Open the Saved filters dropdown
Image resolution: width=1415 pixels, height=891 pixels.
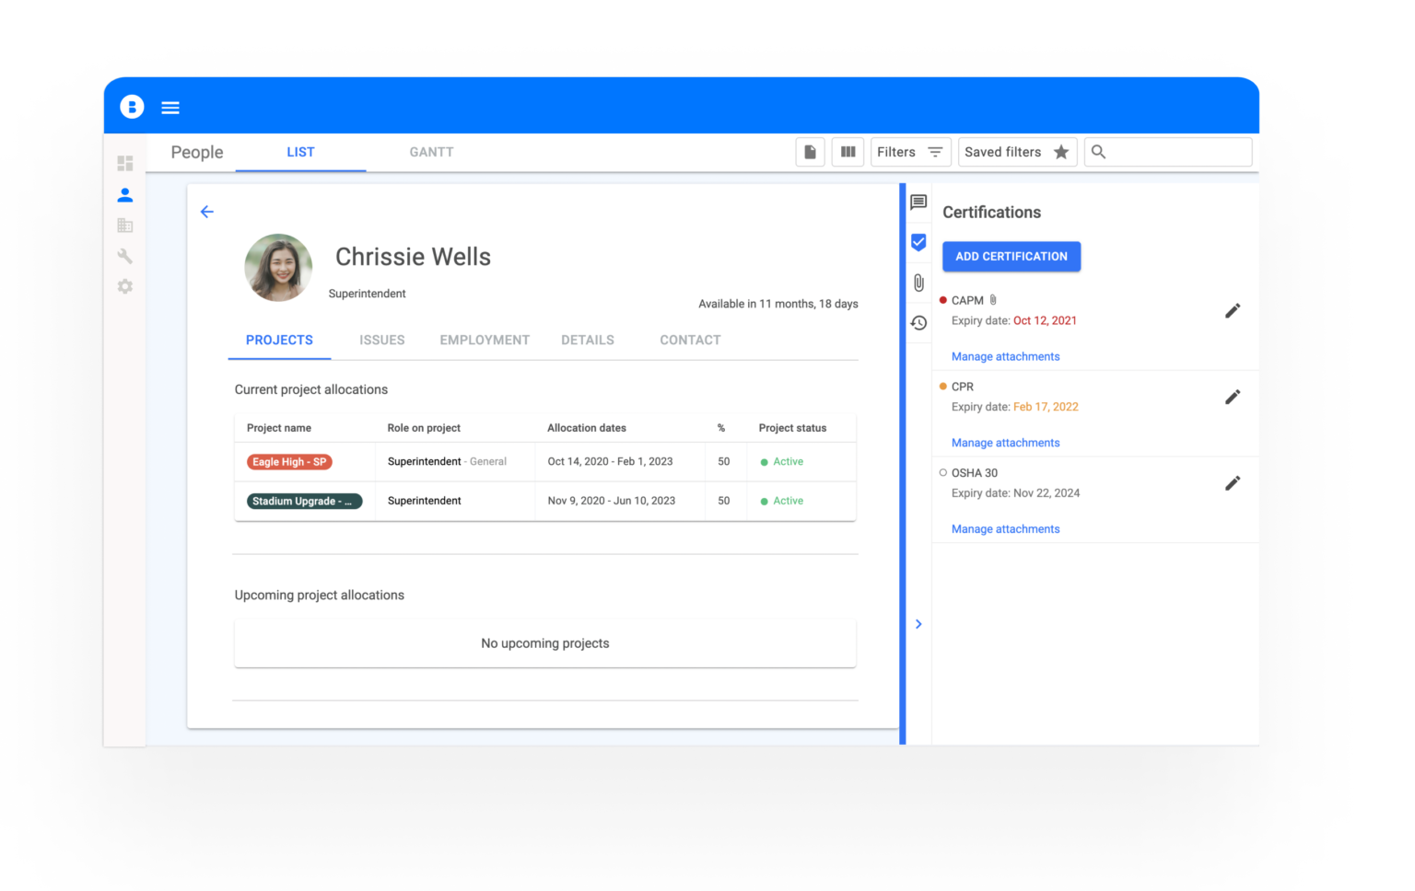coord(1017,152)
